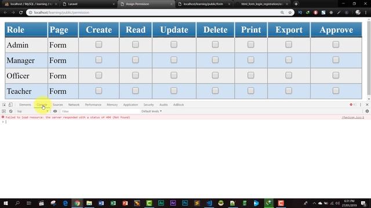This screenshot has height=208, width=371.
Task: Open Windows taskbar search
Action: click(17, 203)
